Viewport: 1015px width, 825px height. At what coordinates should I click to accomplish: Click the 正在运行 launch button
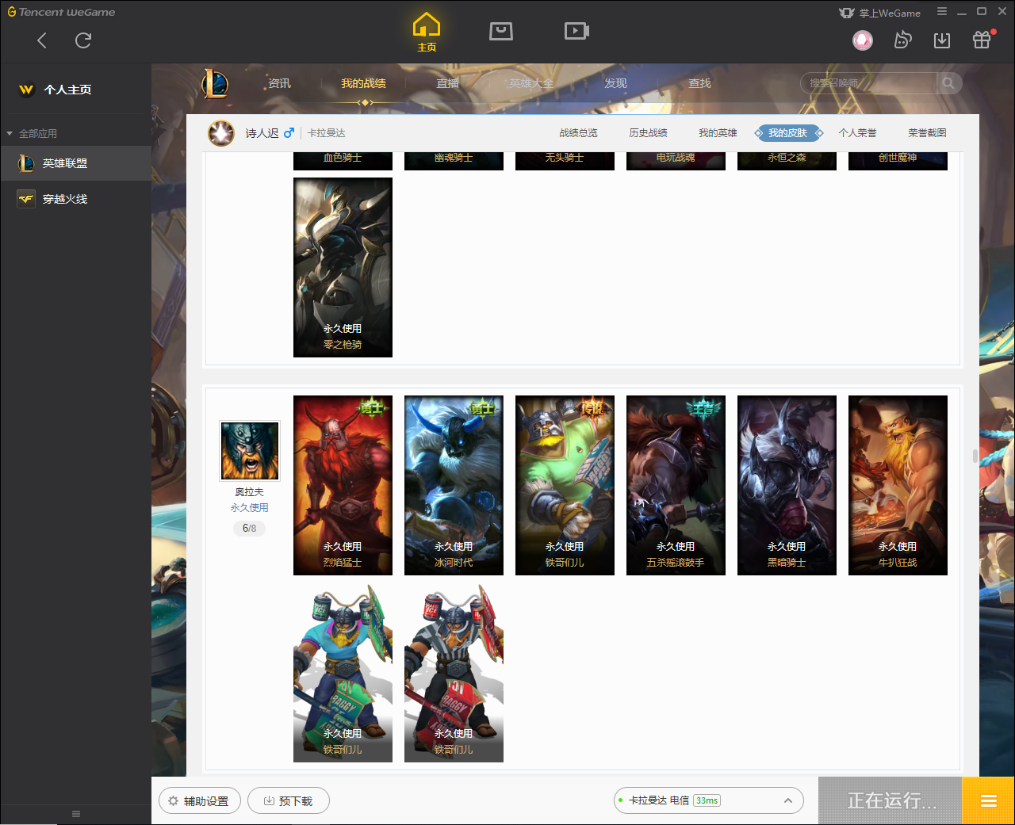click(890, 800)
